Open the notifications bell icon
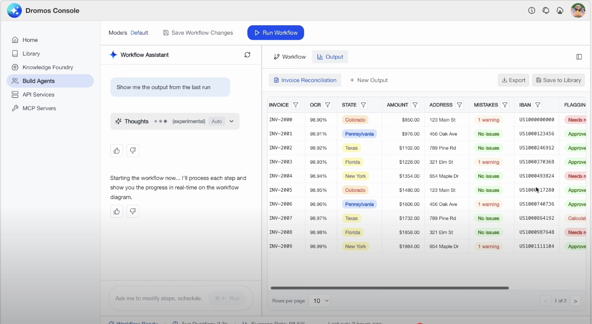This screenshot has width=592, height=324. click(x=546, y=10)
